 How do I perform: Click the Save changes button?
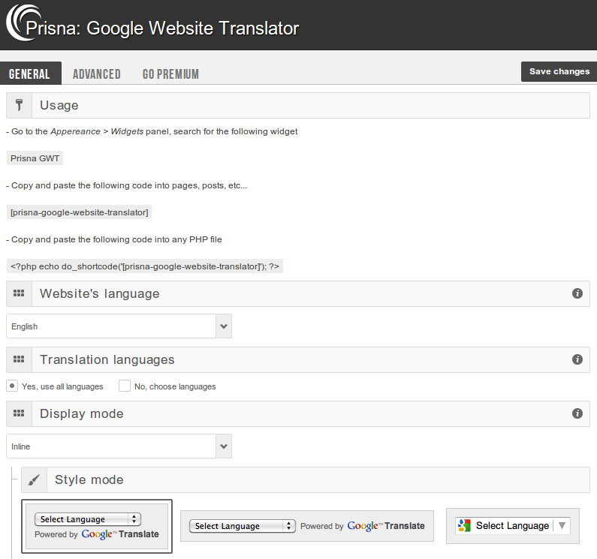[x=559, y=71]
